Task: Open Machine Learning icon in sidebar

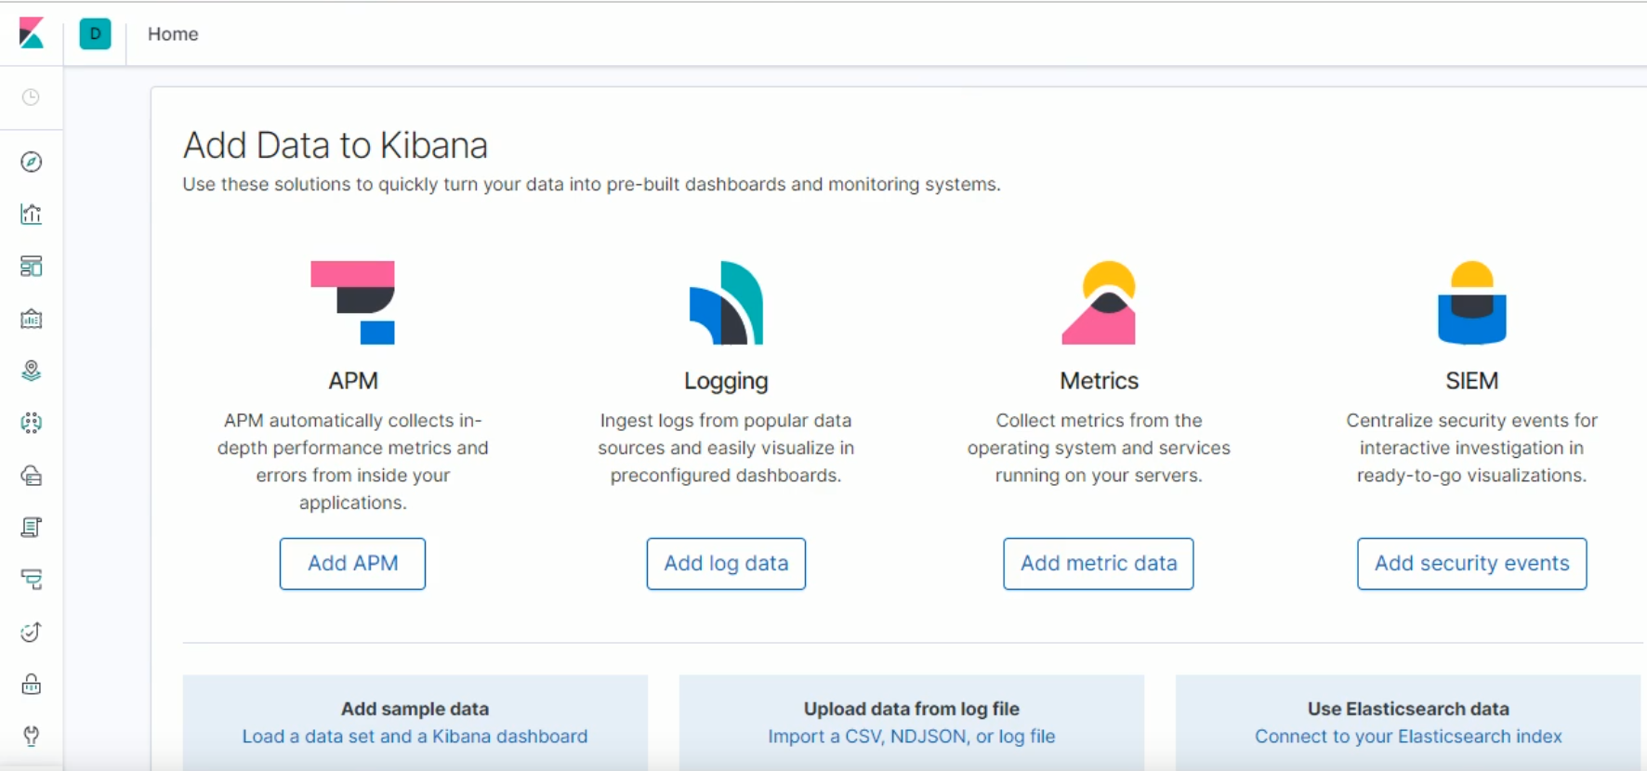Action: [x=31, y=423]
